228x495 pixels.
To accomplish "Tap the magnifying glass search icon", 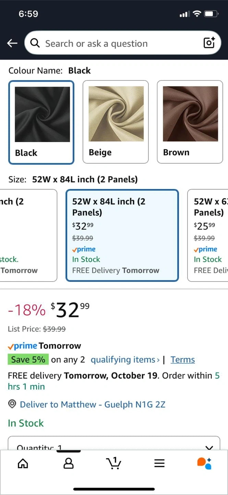I will [x=35, y=43].
